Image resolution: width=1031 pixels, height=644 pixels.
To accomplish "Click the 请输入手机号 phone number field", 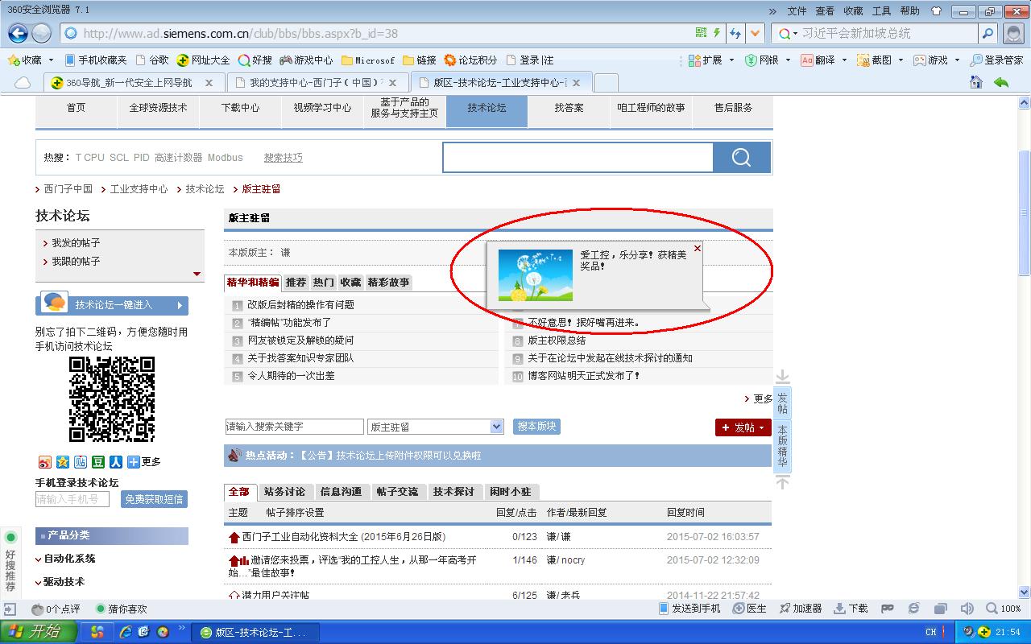I will coord(72,499).
